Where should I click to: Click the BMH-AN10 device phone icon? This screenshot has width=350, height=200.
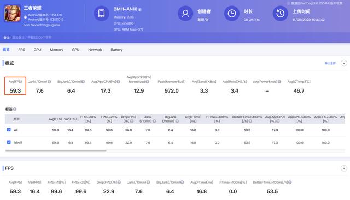coord(101,13)
